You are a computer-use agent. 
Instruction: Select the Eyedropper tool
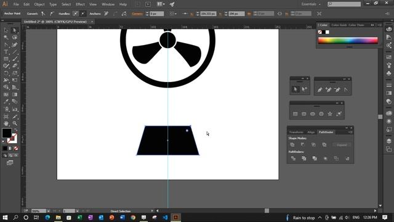pos(6,101)
